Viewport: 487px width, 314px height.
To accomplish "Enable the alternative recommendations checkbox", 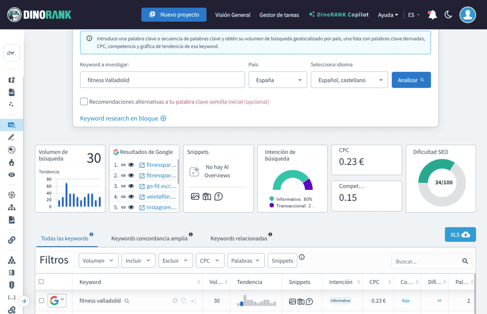I will [84, 101].
